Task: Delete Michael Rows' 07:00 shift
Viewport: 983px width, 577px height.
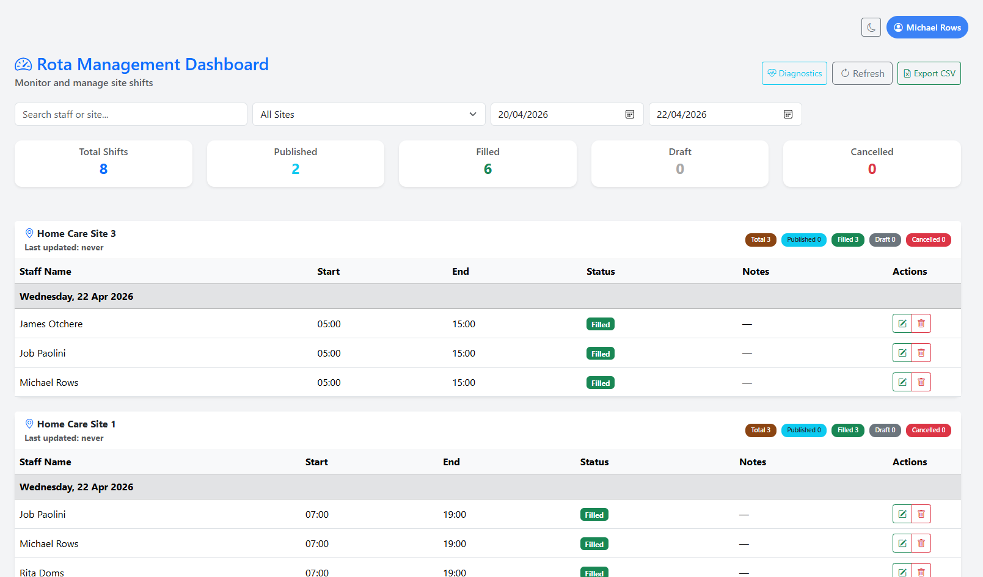Action: pyautogui.click(x=921, y=543)
